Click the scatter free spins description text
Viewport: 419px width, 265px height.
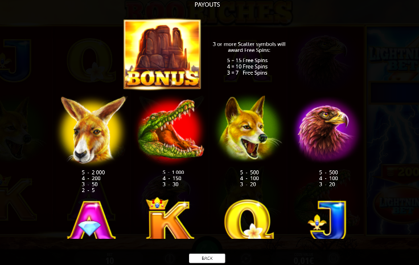pos(249,47)
